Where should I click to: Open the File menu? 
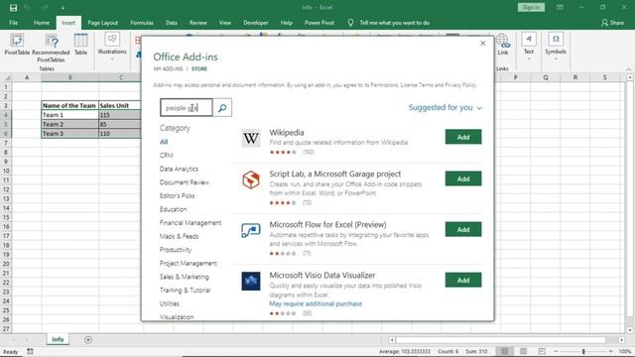(x=13, y=23)
